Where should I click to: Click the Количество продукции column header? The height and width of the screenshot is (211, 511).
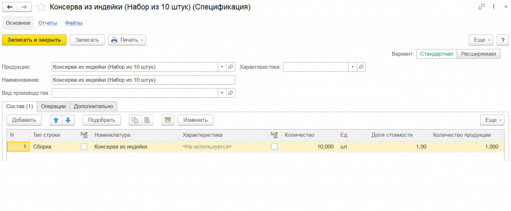coord(466,135)
